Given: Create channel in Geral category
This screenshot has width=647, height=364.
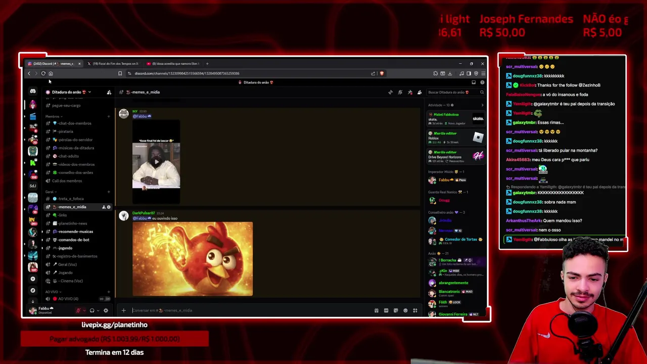Looking at the screenshot, I should pyautogui.click(x=109, y=192).
